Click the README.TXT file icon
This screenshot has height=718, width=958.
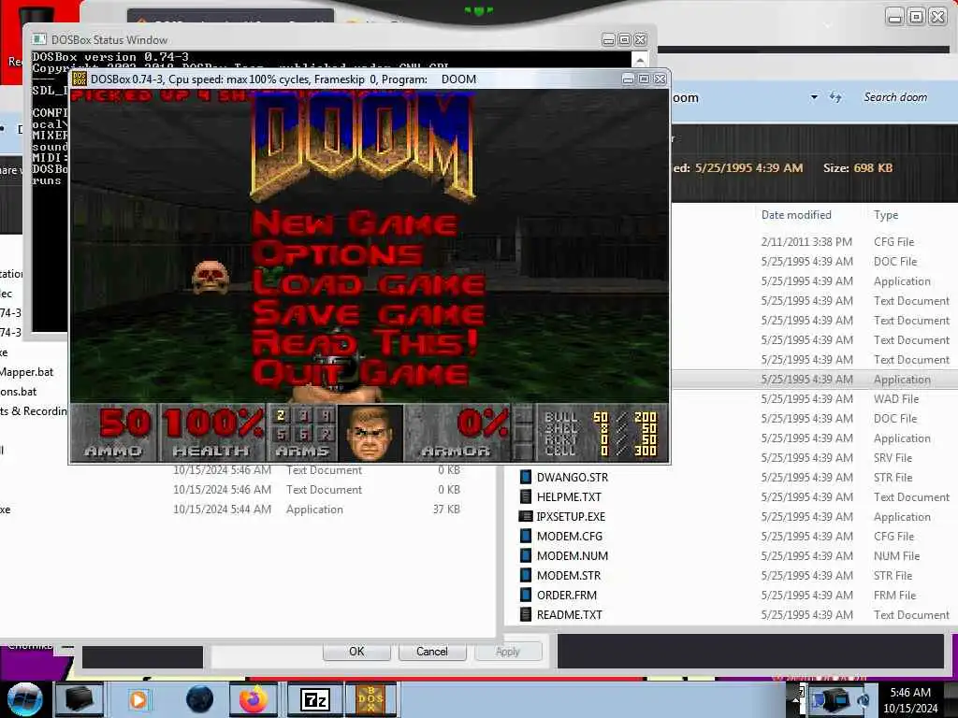tap(525, 614)
